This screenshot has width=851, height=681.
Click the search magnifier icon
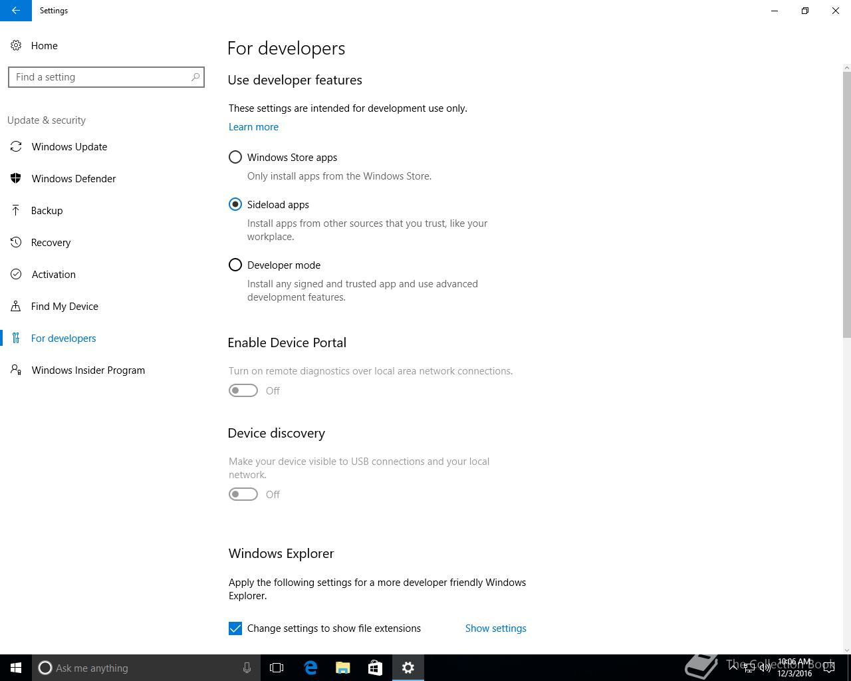click(195, 77)
